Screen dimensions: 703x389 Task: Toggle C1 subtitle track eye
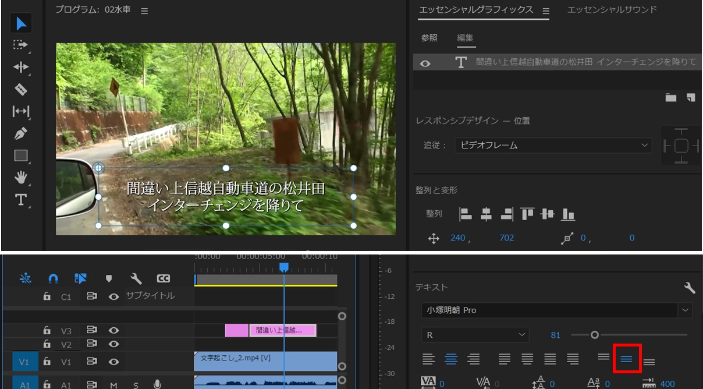(113, 296)
